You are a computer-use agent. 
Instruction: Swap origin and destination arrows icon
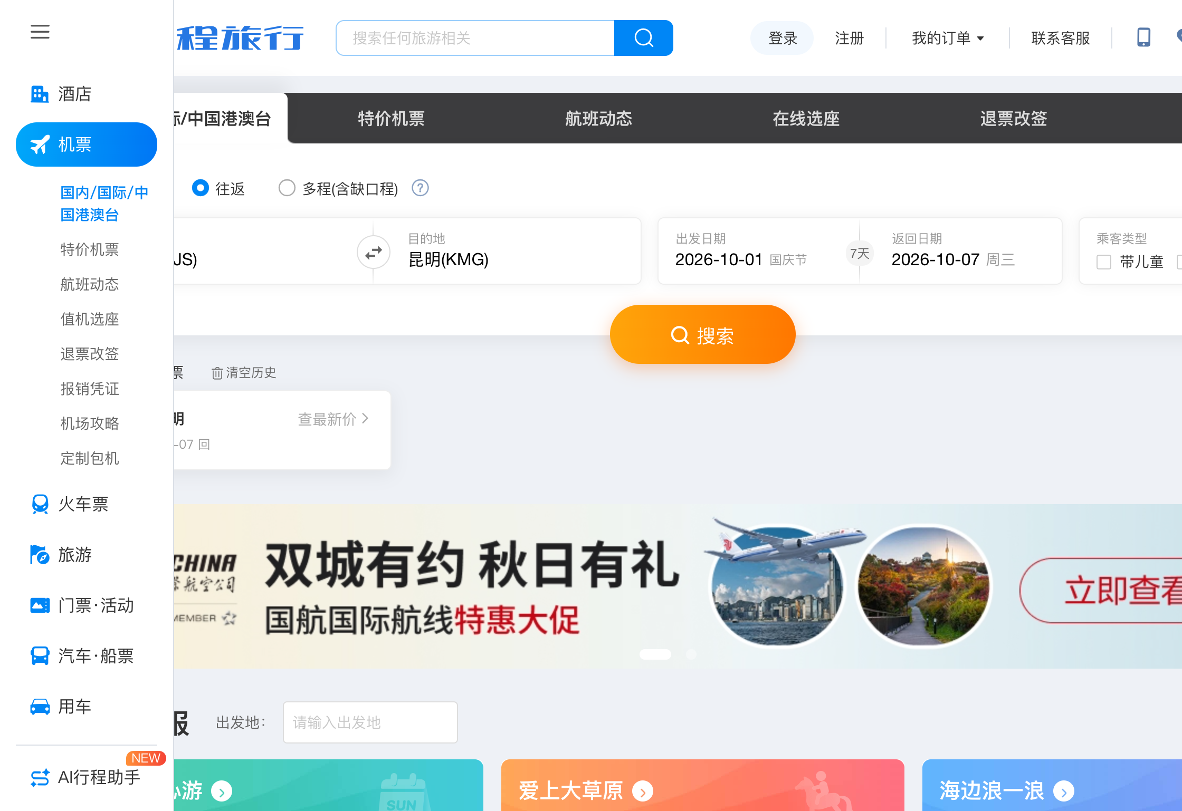pyautogui.click(x=374, y=252)
